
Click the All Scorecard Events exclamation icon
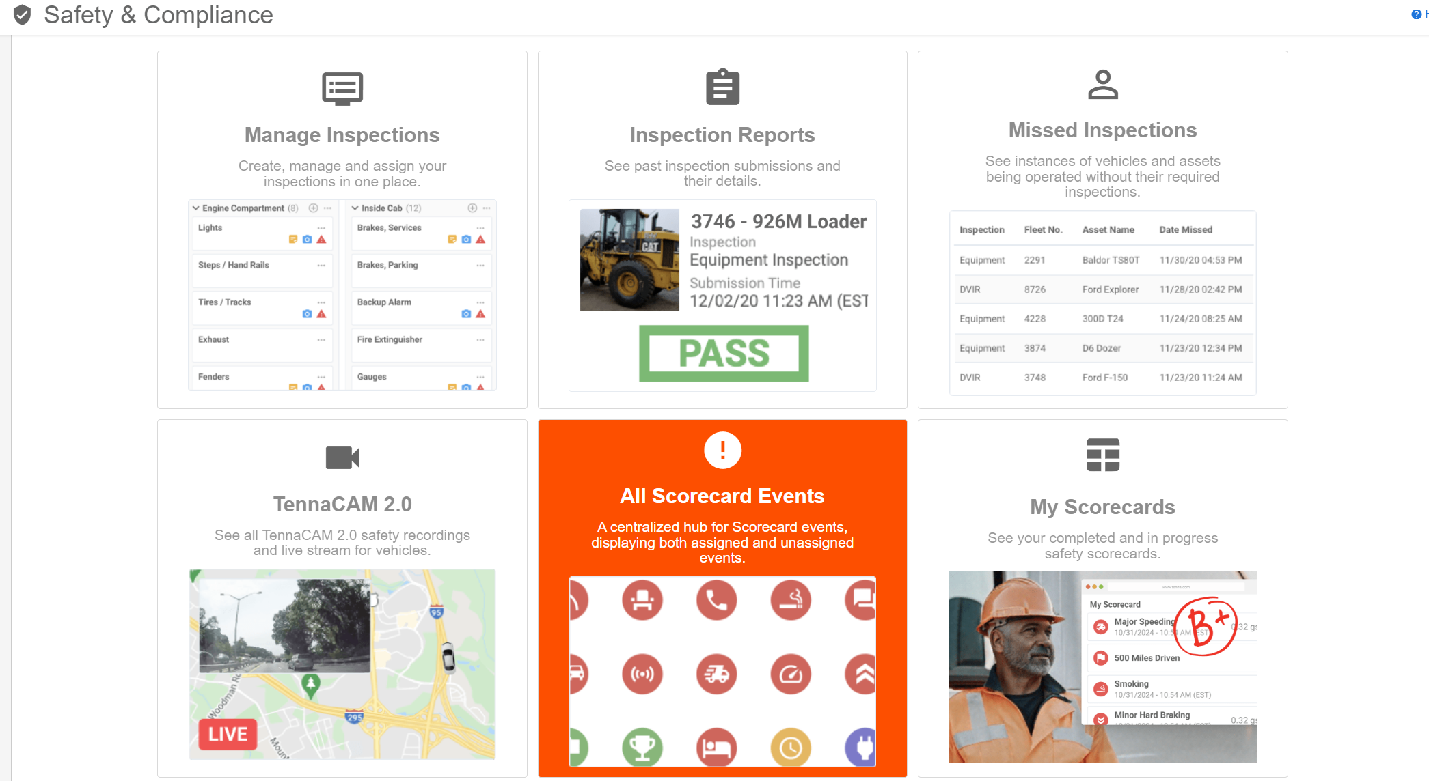722,451
